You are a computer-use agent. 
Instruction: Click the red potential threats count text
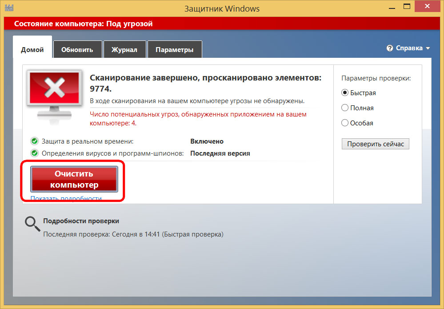click(x=198, y=119)
